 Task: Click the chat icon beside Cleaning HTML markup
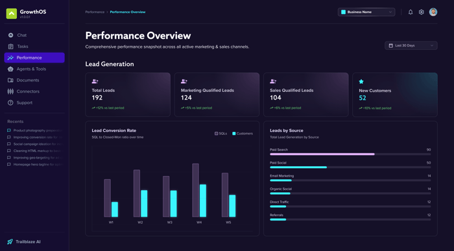pyautogui.click(x=9, y=151)
